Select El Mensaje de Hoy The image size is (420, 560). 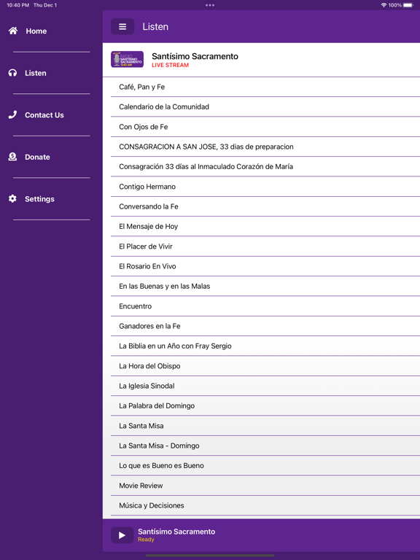265,227
